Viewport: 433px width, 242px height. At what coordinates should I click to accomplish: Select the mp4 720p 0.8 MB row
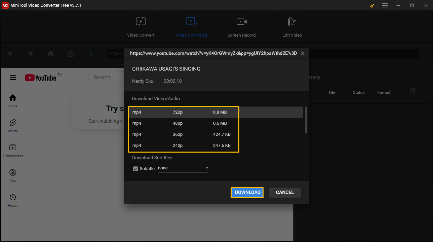tap(216, 112)
